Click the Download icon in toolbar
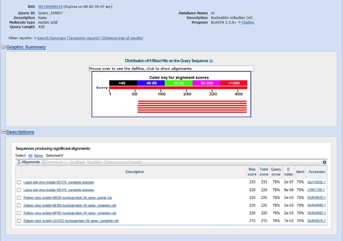343x241 pixels. click(x=44, y=162)
